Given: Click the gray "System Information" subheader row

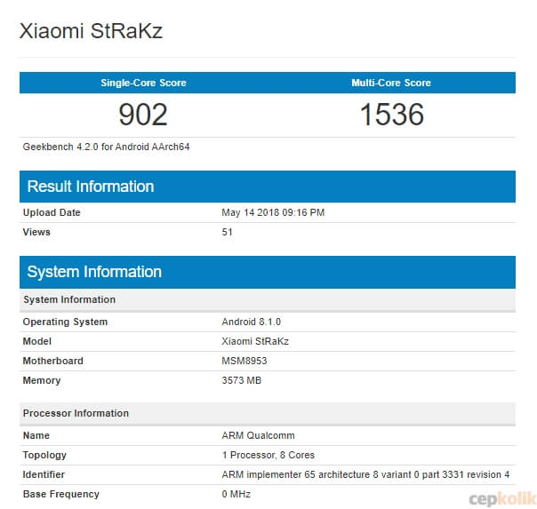Looking at the screenshot, I should click(268, 299).
